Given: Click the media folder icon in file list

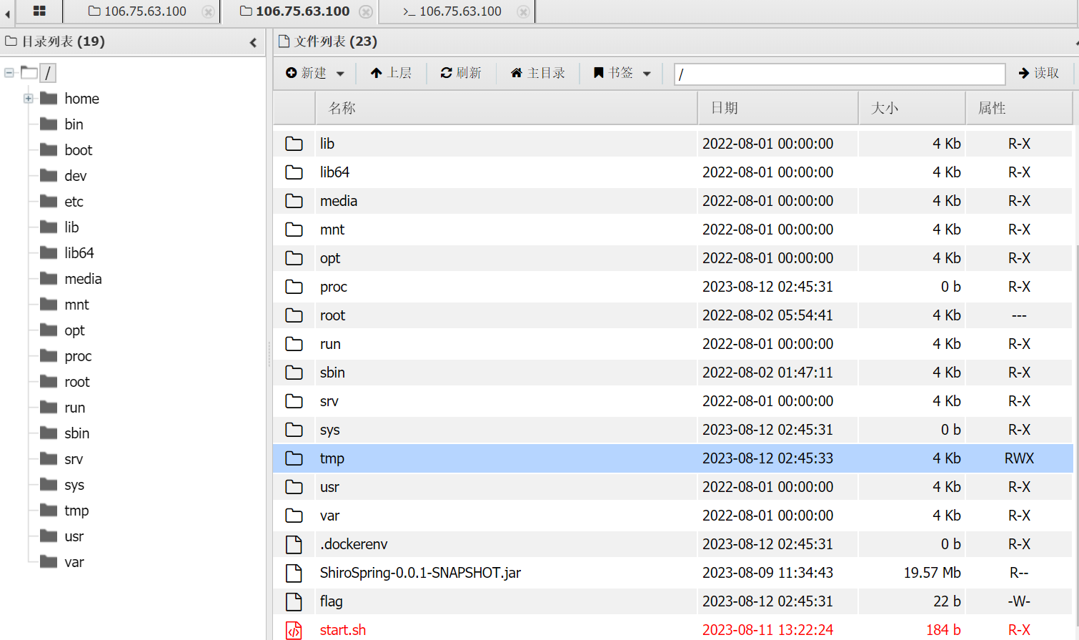Looking at the screenshot, I should point(294,201).
